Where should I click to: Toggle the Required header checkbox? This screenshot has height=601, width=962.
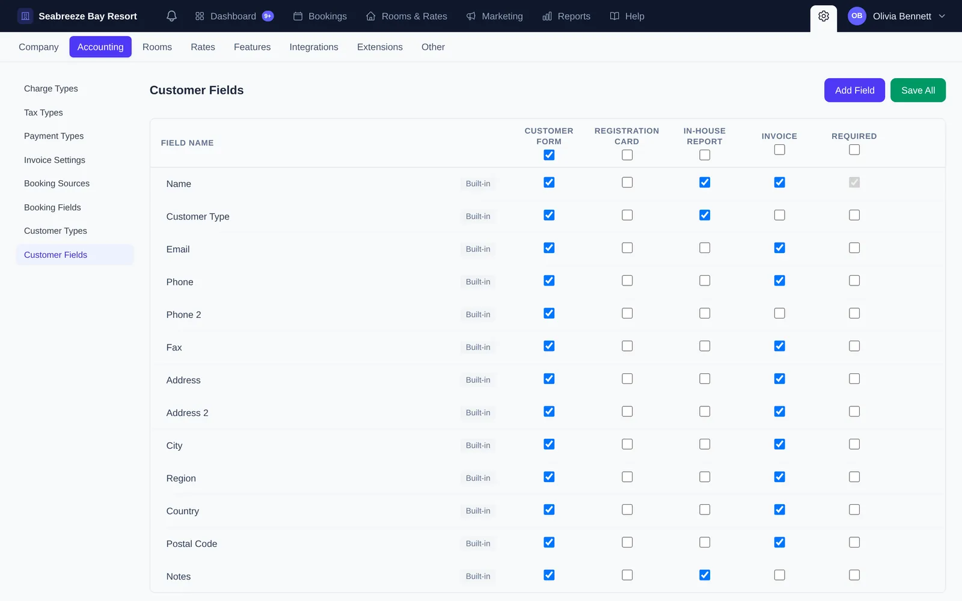854,150
